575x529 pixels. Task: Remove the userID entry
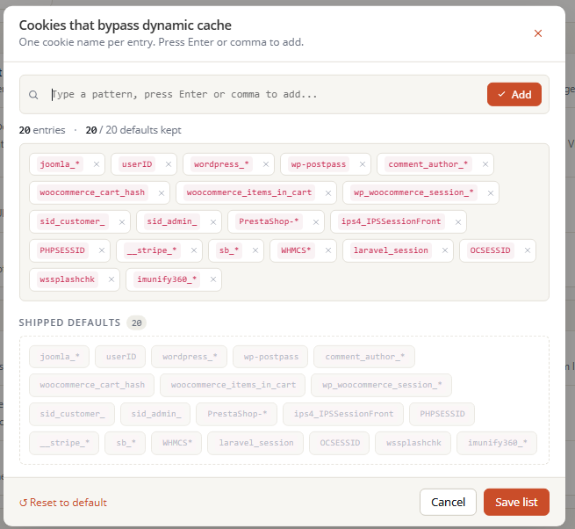pyautogui.click(x=169, y=164)
